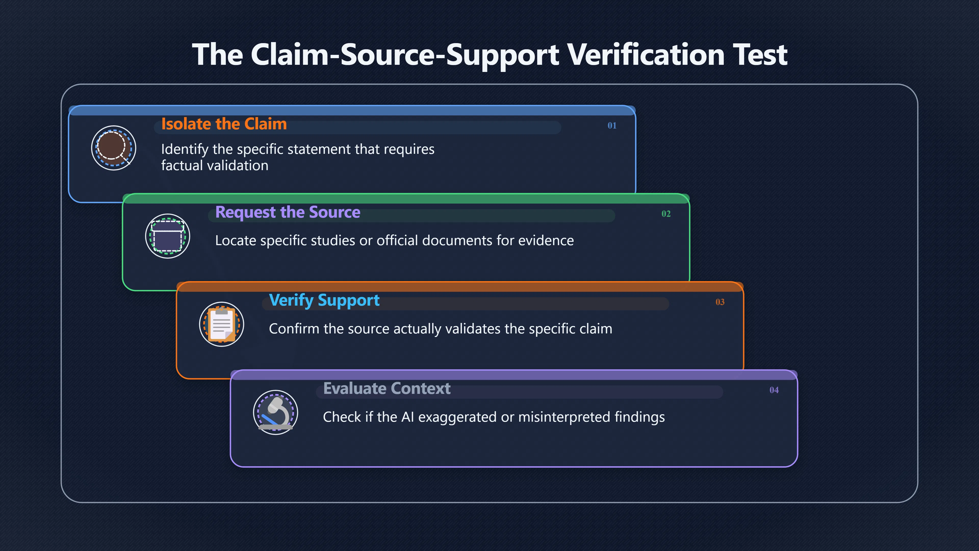The height and width of the screenshot is (551, 979).
Task: Click the clipboard icon for Verify Support
Action: point(222,324)
